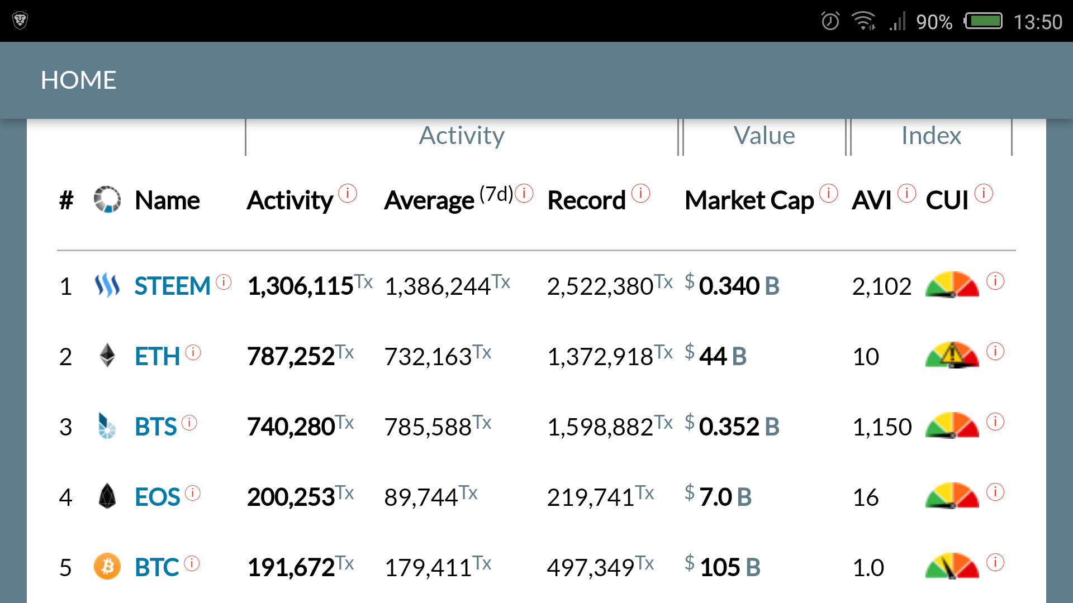Tap the Brave lion icon in status bar

coord(20,21)
